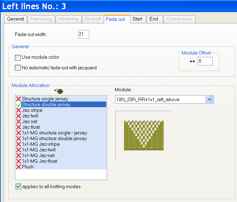237x202 pixels.
Task: Go to the End tab
Action: point(154,19)
